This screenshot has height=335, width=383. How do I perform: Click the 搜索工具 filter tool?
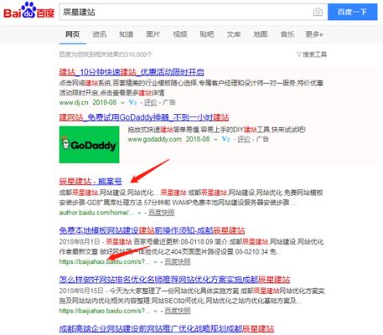(312, 54)
